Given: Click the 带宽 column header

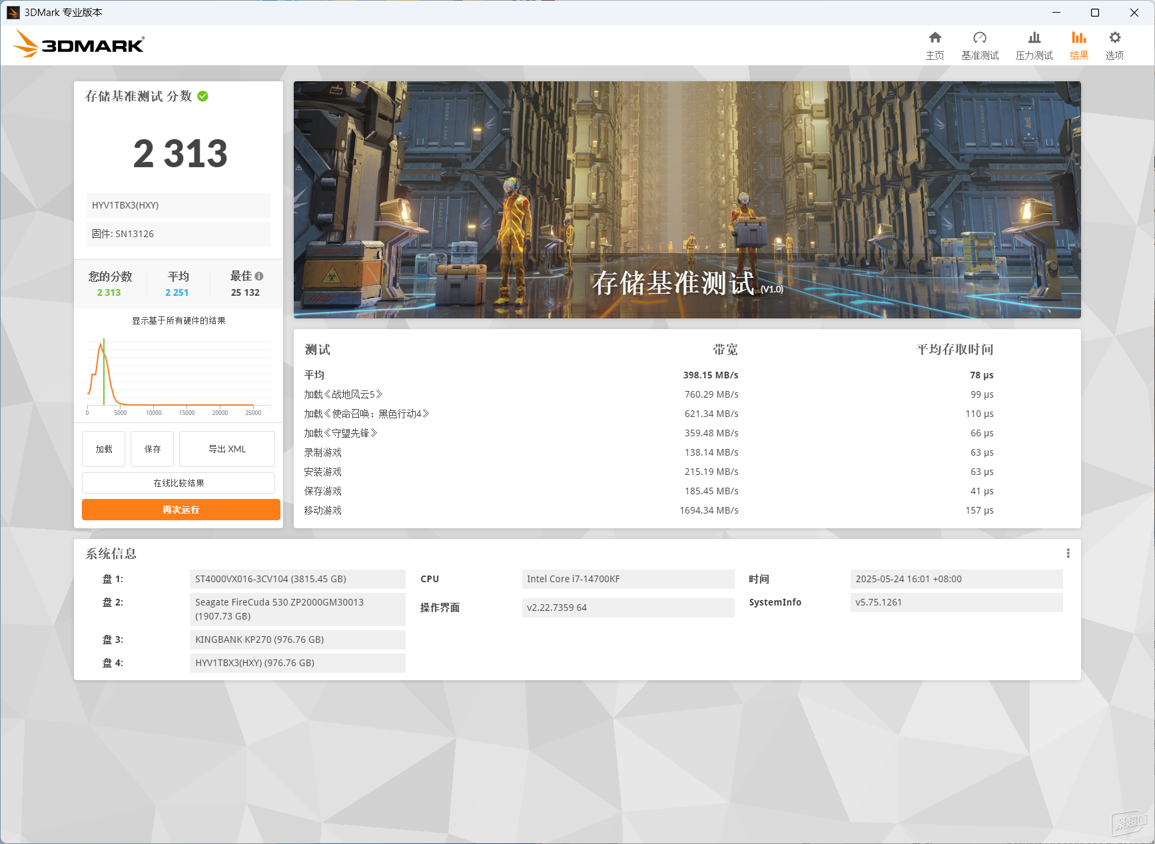Looking at the screenshot, I should pyautogui.click(x=725, y=350).
